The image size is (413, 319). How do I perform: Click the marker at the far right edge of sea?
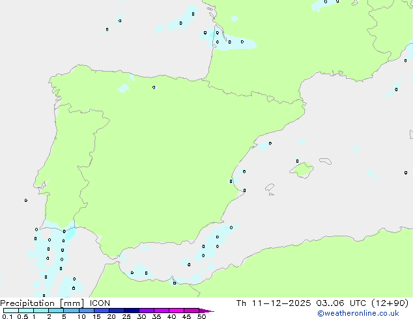(405, 173)
